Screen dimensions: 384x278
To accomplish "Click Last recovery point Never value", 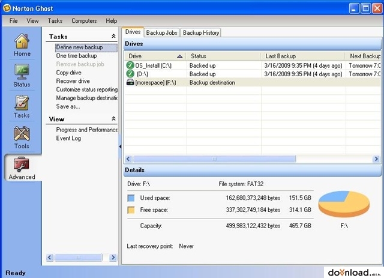I will 186,246.
